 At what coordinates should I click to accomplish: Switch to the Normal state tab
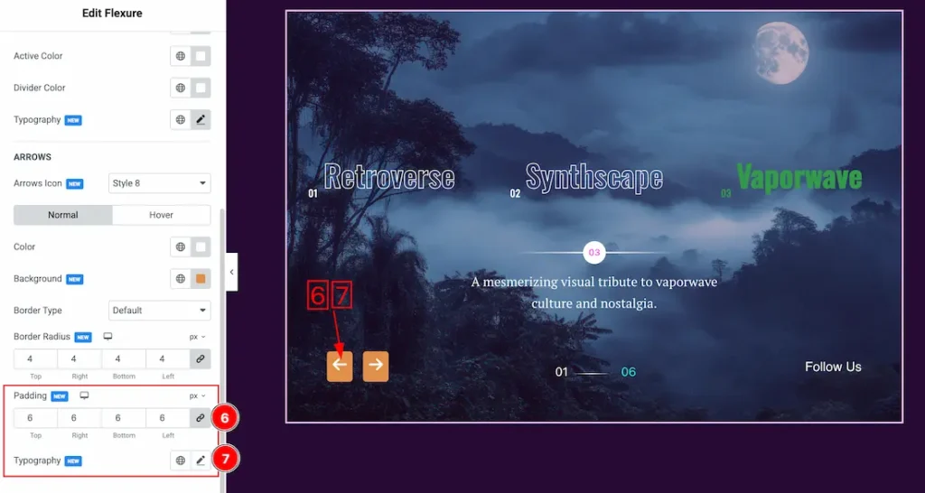pos(63,215)
